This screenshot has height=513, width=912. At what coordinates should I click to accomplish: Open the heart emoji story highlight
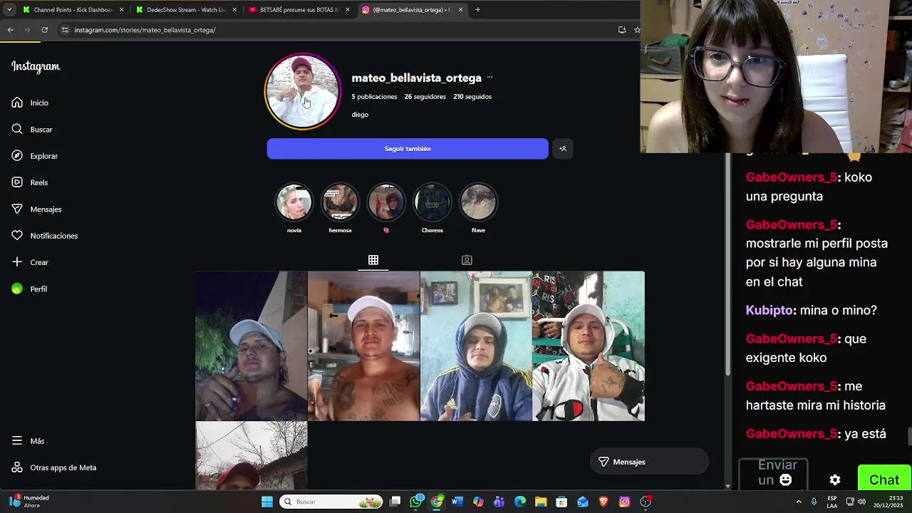pos(386,202)
